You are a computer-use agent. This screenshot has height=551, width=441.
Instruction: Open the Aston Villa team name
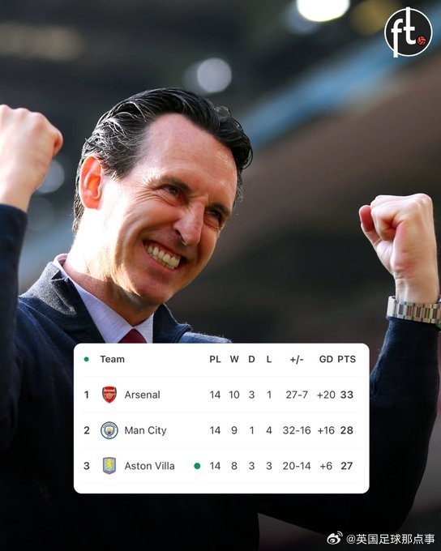pos(149,466)
